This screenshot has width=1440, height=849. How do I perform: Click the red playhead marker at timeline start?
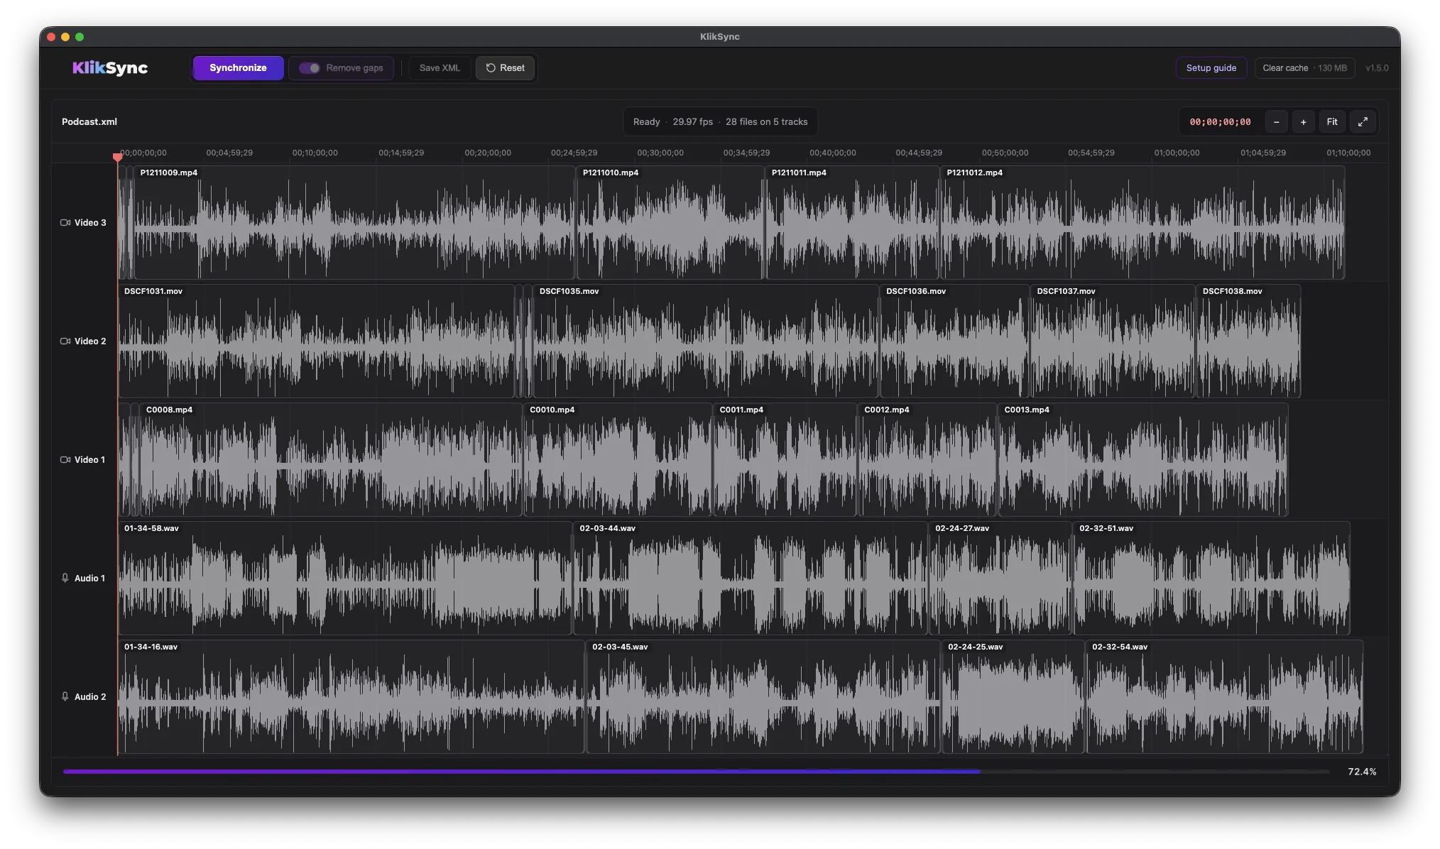click(117, 157)
